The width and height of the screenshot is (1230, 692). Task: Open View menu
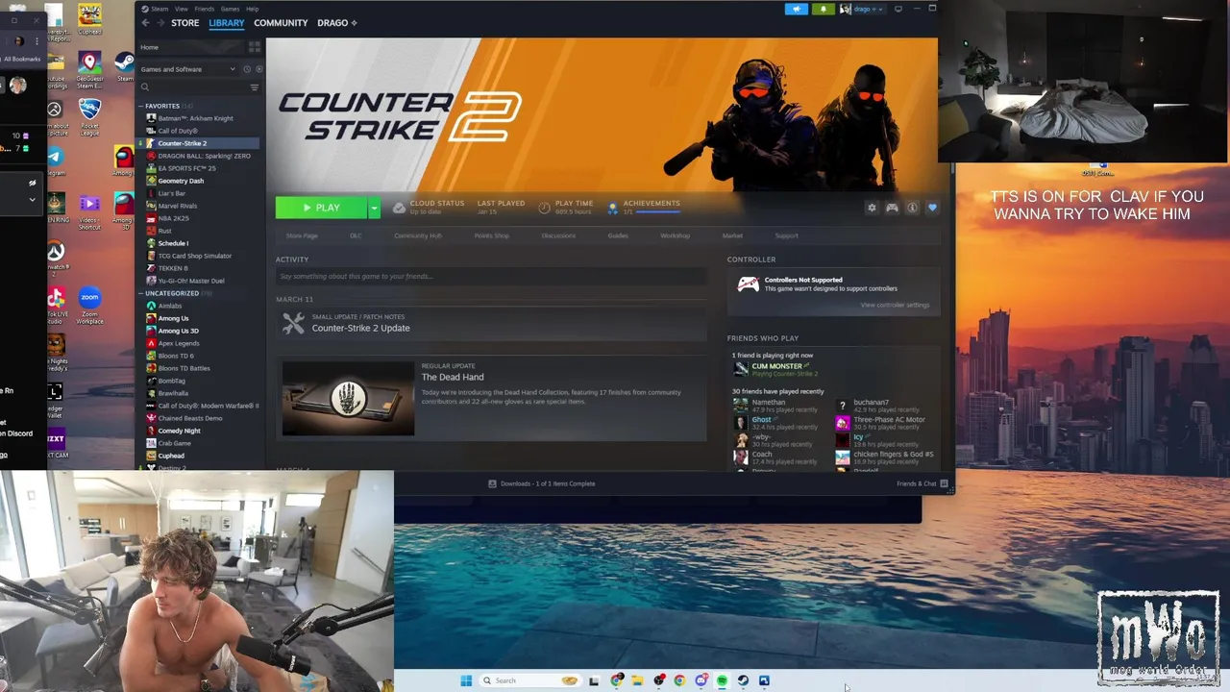point(181,9)
